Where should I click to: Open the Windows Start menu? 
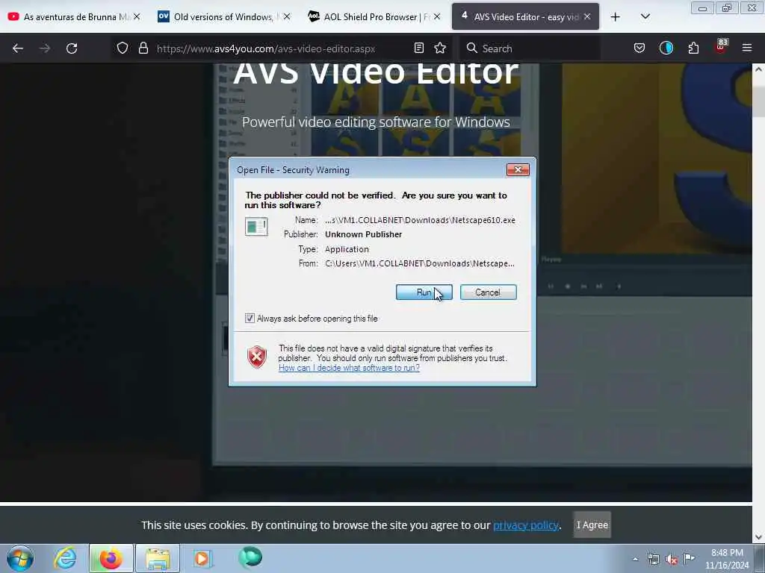coord(20,558)
